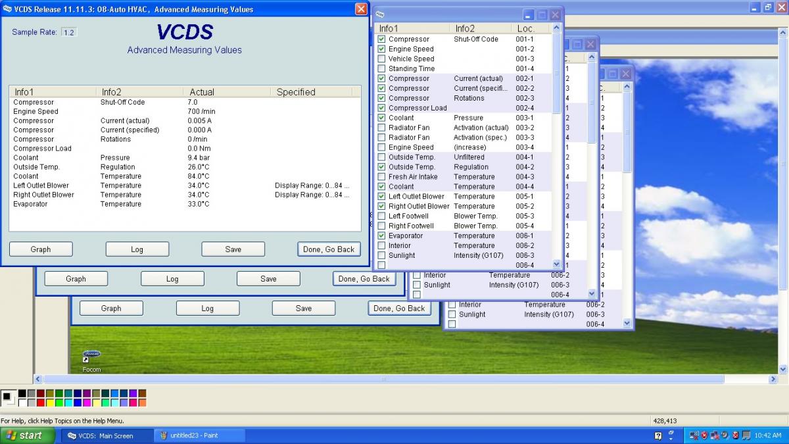Pick the bright red swatch in Paint's palette
This screenshot has width=789, height=444.
tap(41, 403)
